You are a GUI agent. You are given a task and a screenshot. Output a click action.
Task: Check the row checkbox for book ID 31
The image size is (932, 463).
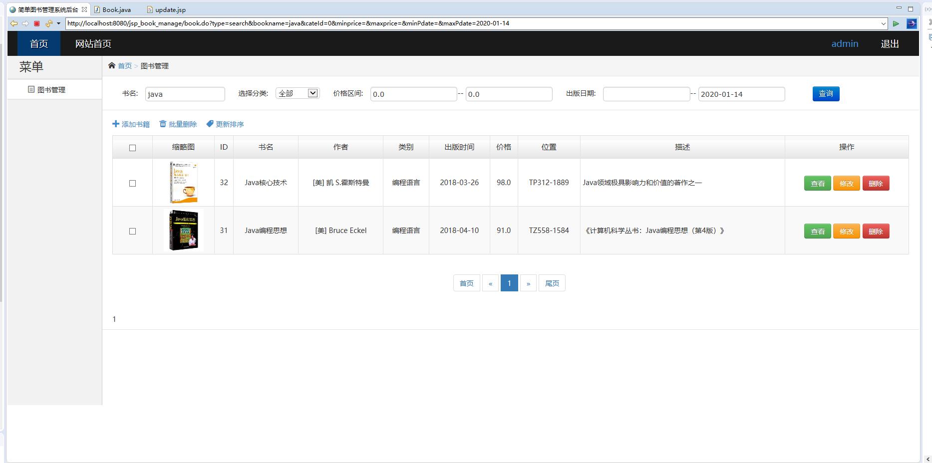[132, 231]
